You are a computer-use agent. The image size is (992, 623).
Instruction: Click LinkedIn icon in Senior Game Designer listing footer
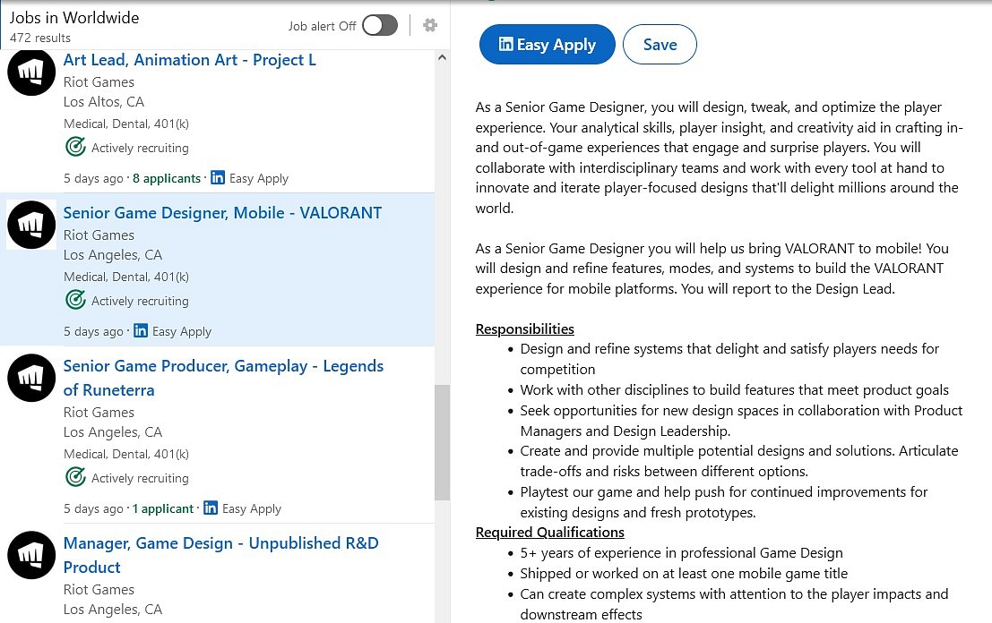(141, 330)
